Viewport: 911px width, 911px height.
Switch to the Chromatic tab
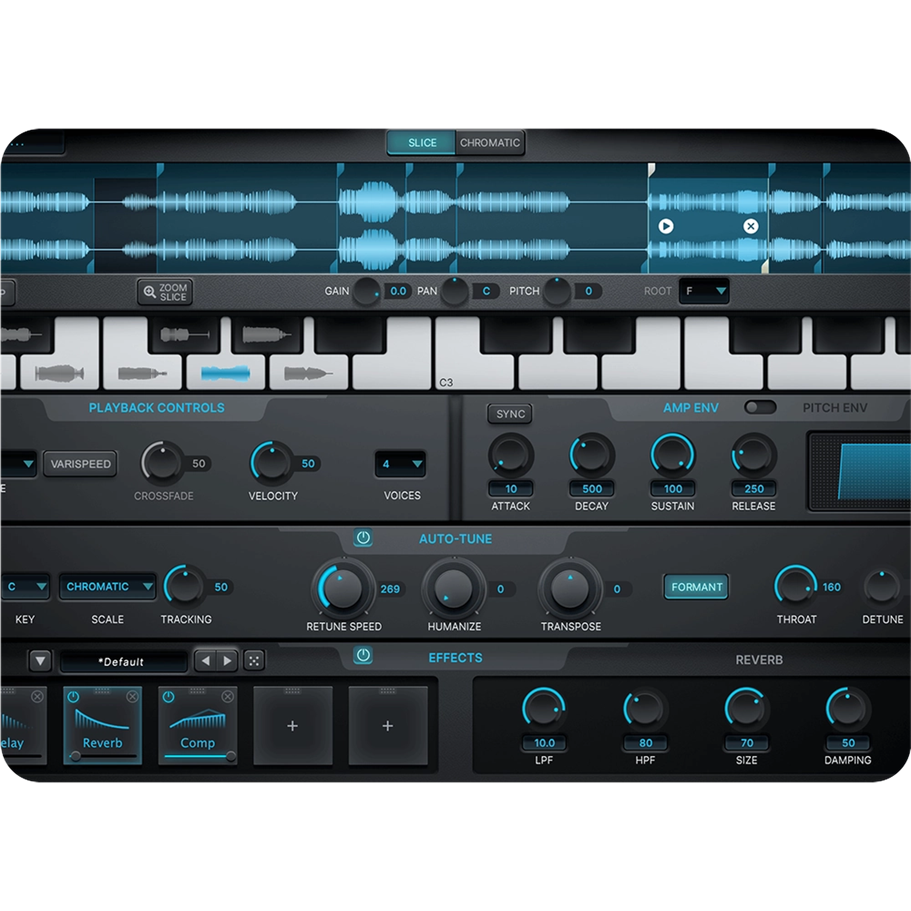coord(489,142)
